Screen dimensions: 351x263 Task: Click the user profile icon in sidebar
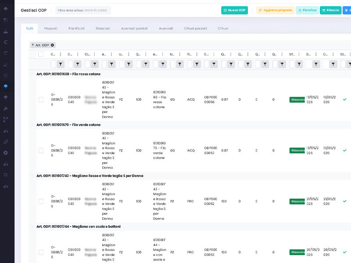tap(6, 31)
